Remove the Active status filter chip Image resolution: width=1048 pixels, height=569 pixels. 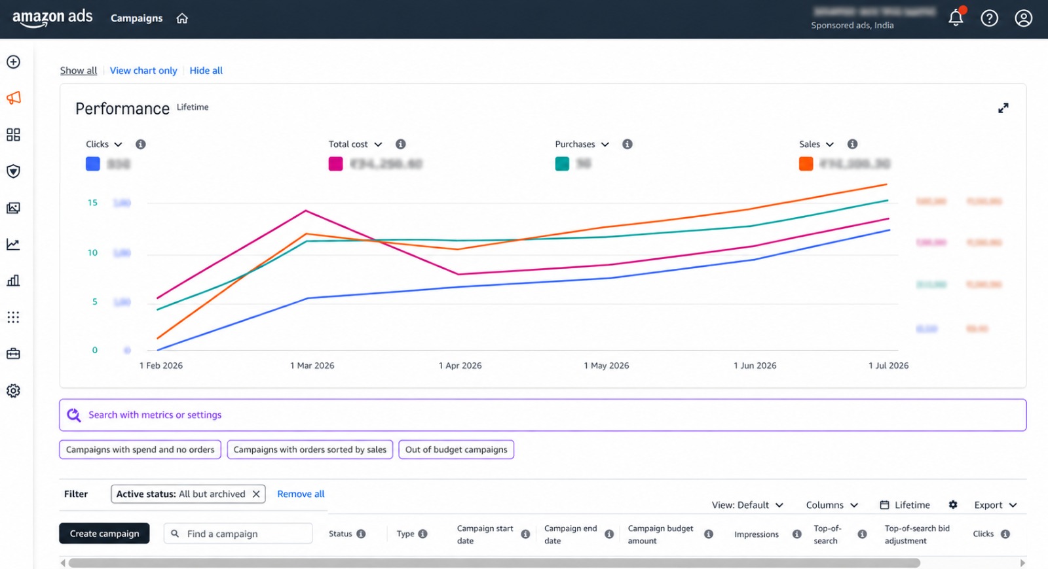click(x=256, y=494)
